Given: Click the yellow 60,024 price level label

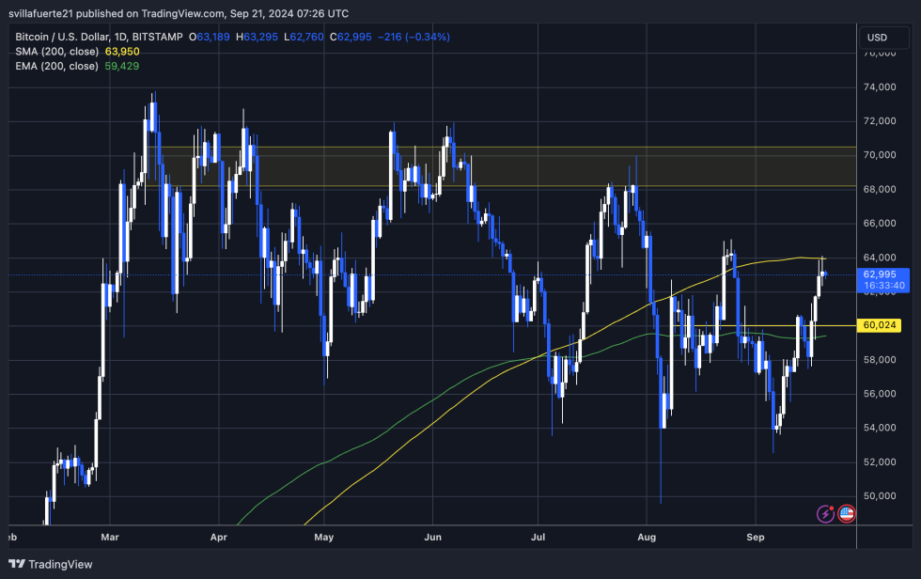Looking at the screenshot, I should (x=882, y=326).
